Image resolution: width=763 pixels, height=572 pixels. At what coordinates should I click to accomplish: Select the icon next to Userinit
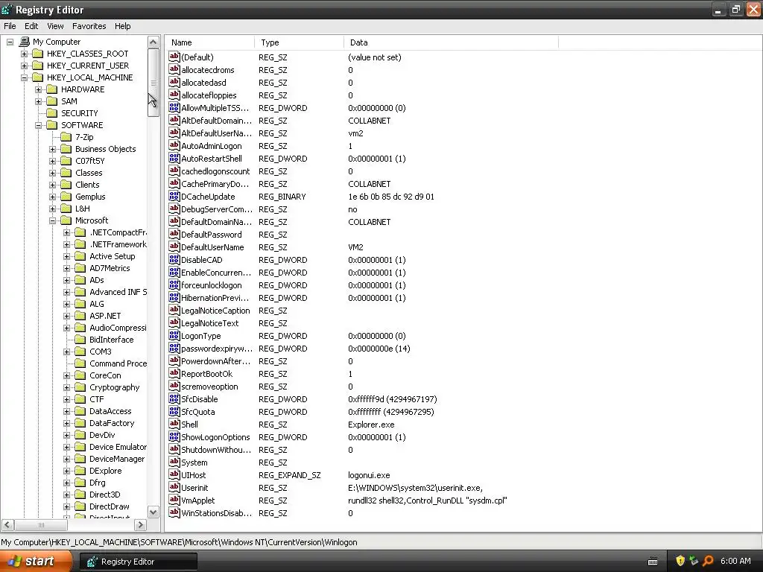pos(174,487)
